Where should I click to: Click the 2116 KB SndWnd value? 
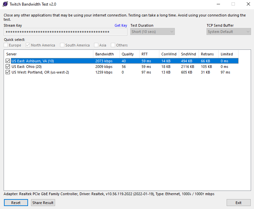point(188,67)
